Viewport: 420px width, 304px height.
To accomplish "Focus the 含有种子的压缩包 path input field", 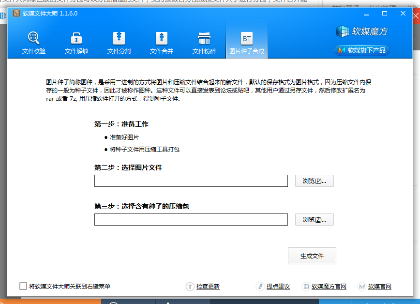I will click(x=191, y=220).
